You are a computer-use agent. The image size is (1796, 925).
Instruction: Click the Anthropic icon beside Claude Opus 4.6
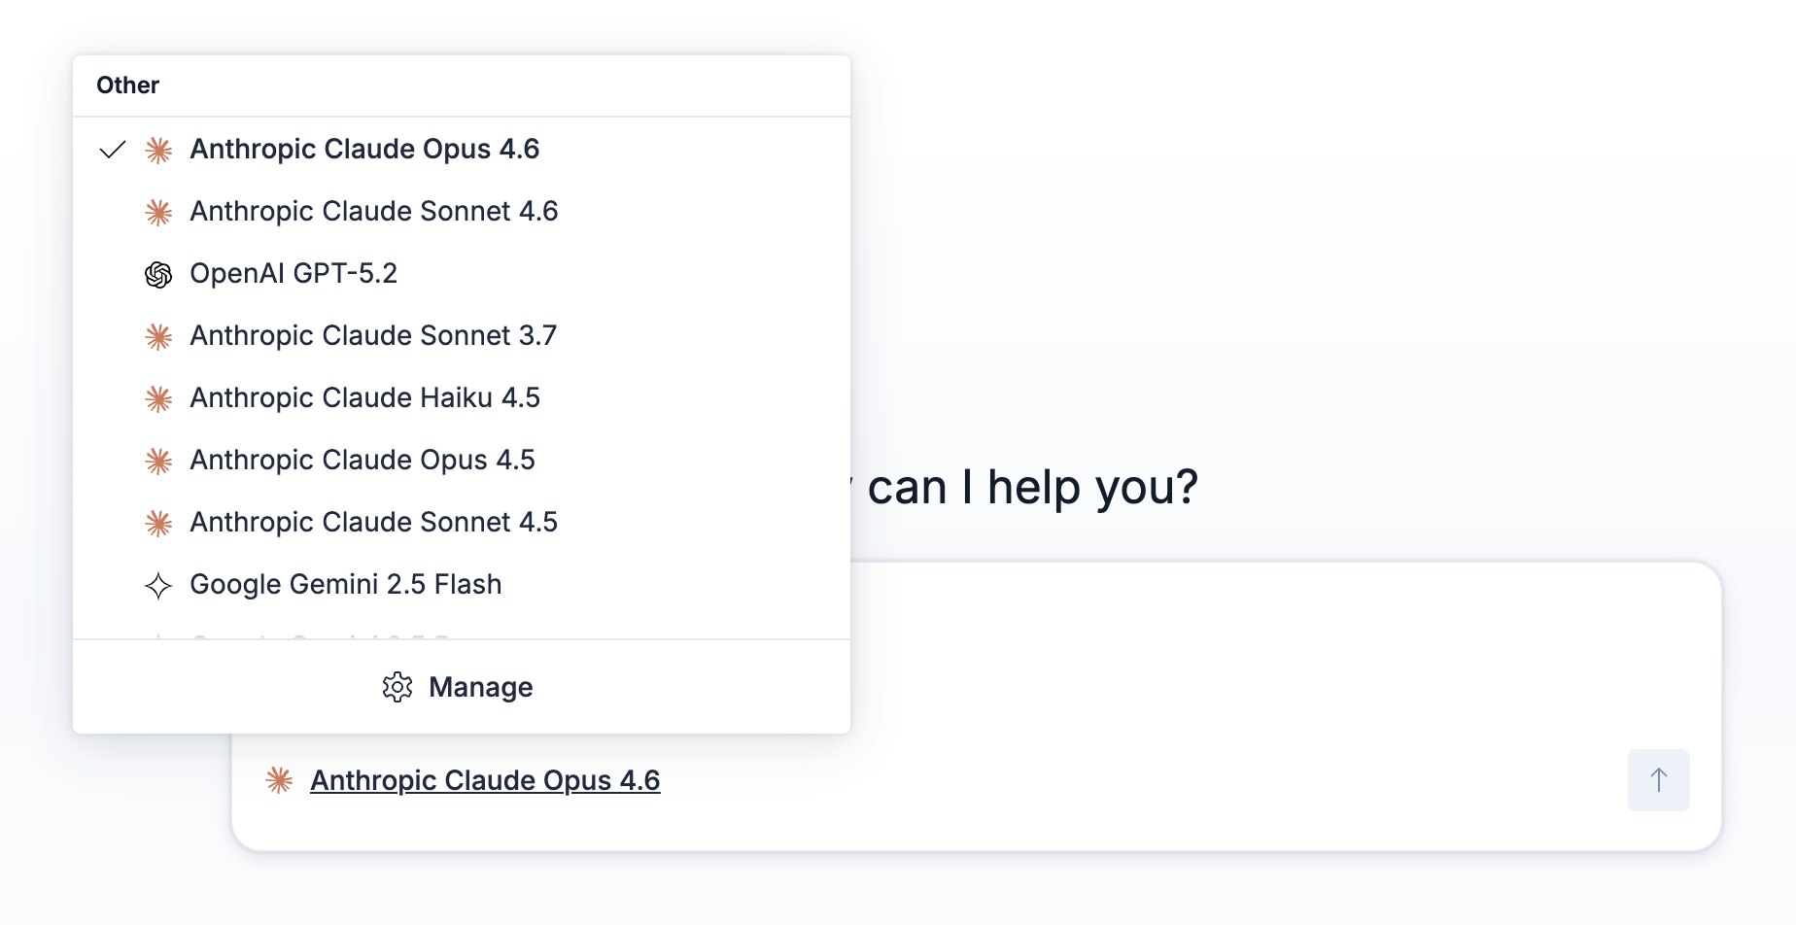pyautogui.click(x=157, y=151)
